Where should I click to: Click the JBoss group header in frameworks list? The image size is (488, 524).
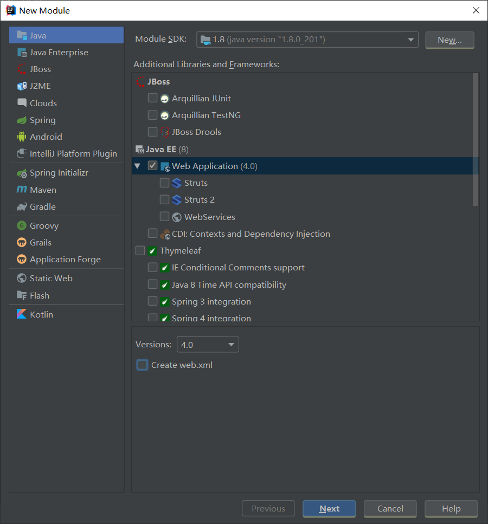click(x=158, y=81)
